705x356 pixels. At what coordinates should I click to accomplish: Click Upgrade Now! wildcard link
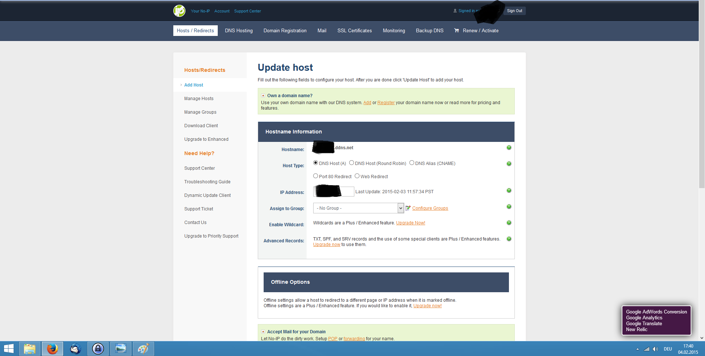click(411, 223)
